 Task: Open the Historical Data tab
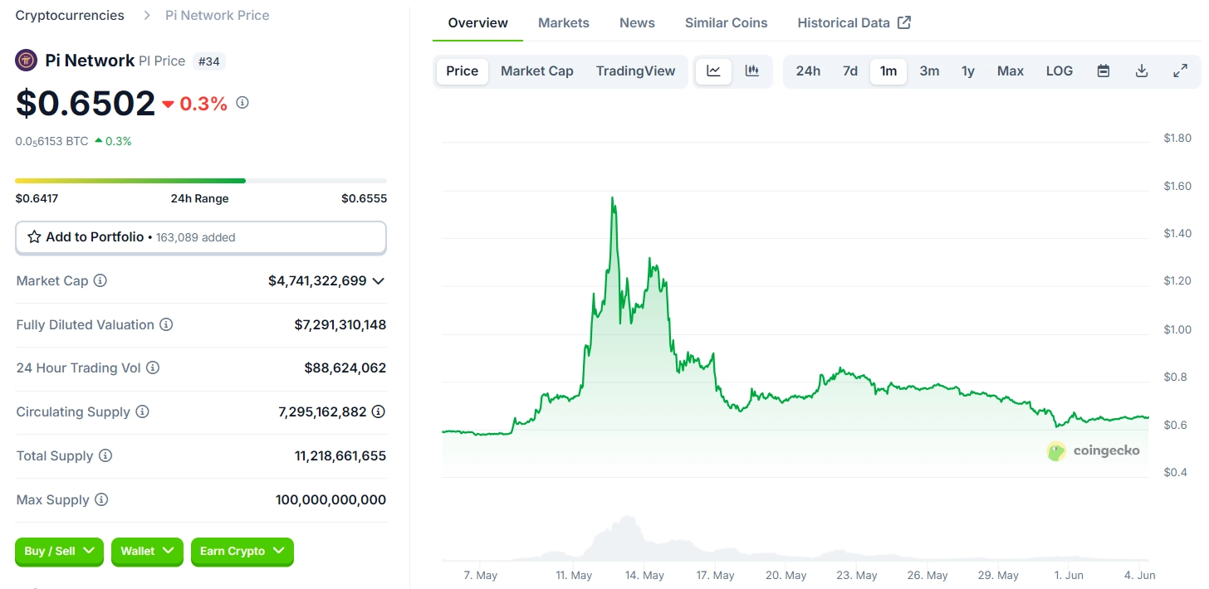point(854,22)
